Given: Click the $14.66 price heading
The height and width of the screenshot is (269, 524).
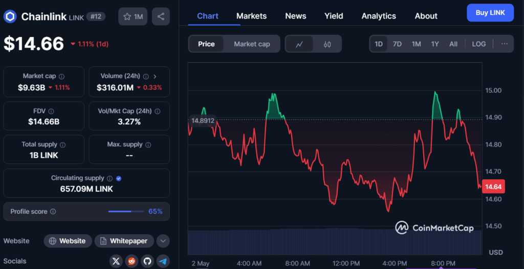Looking at the screenshot, I should coord(34,44).
